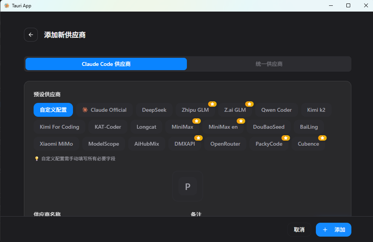Minimize the Tauri App window
The width and height of the screenshot is (373, 242).
(331, 5)
